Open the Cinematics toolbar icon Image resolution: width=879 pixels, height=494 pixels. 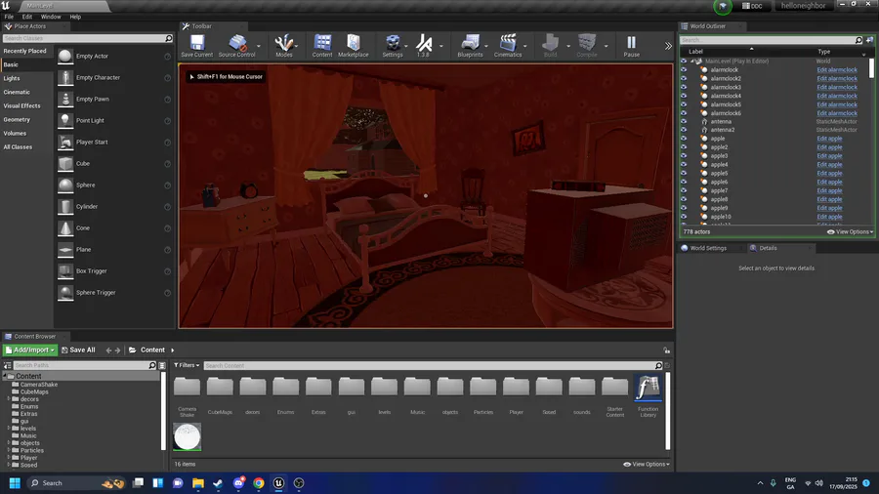coord(508,43)
